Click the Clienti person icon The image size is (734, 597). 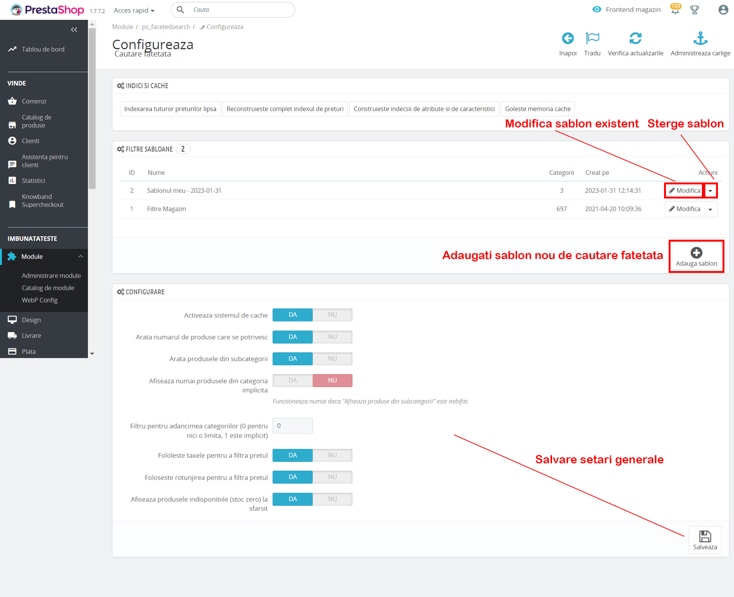pyautogui.click(x=12, y=141)
